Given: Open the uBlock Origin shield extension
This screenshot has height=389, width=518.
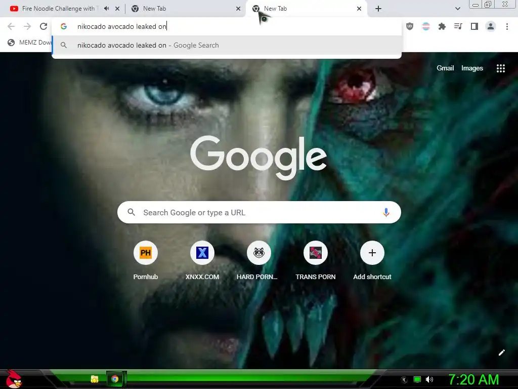Looking at the screenshot, I should tap(410, 26).
